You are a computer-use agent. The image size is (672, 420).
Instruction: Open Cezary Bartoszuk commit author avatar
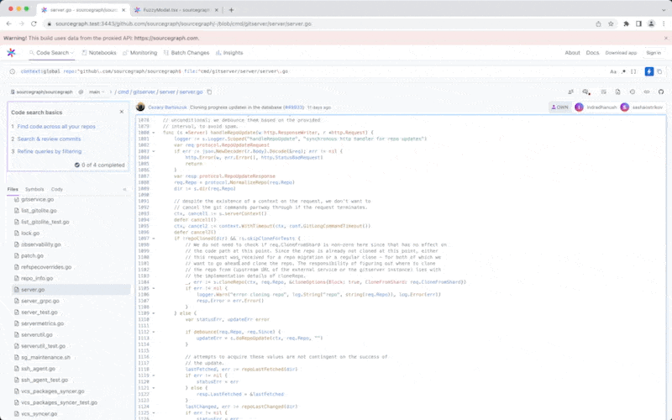[140, 108]
